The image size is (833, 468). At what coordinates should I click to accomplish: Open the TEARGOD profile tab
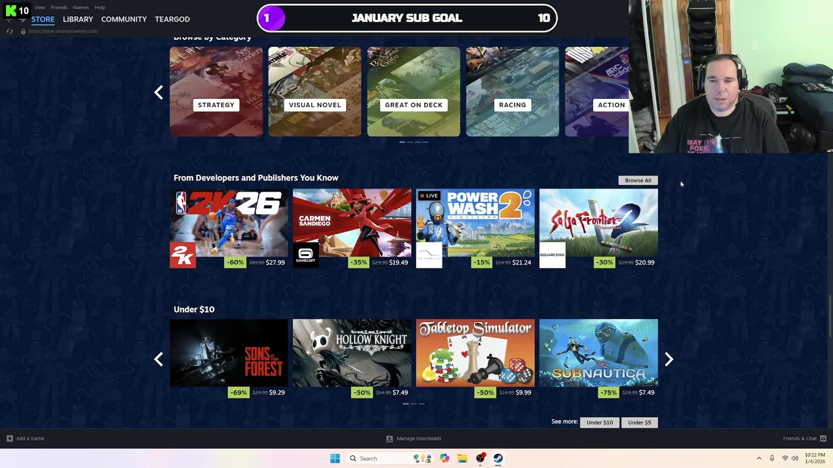point(172,19)
